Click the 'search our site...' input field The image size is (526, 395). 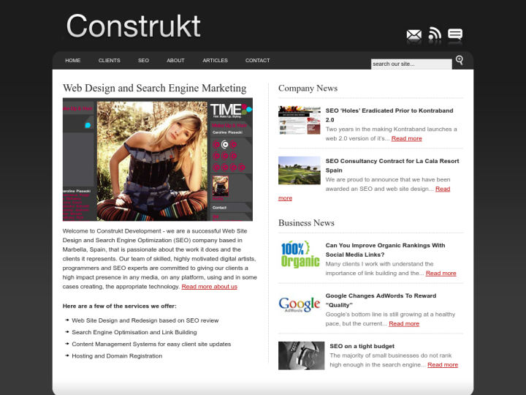pyautogui.click(x=411, y=64)
